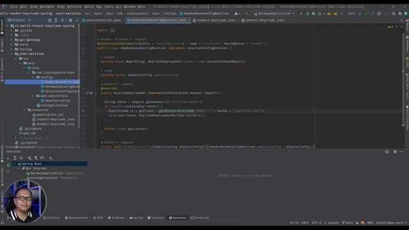Open GatewayApplication run configuration dropdown
Viewport: 409px width, 230px height.
[274, 13]
